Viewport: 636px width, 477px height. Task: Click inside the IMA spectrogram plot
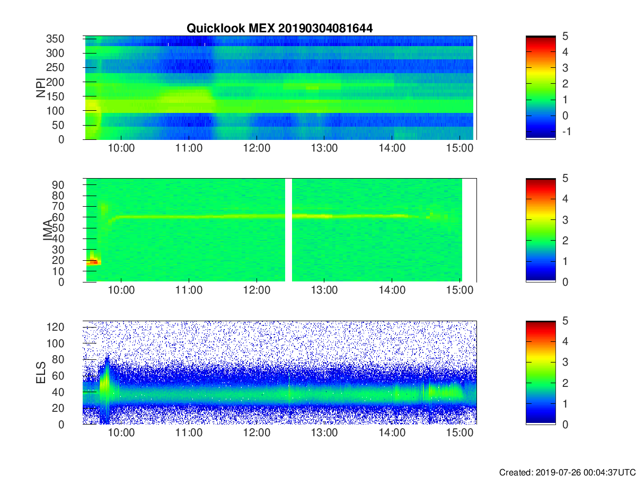[280, 230]
